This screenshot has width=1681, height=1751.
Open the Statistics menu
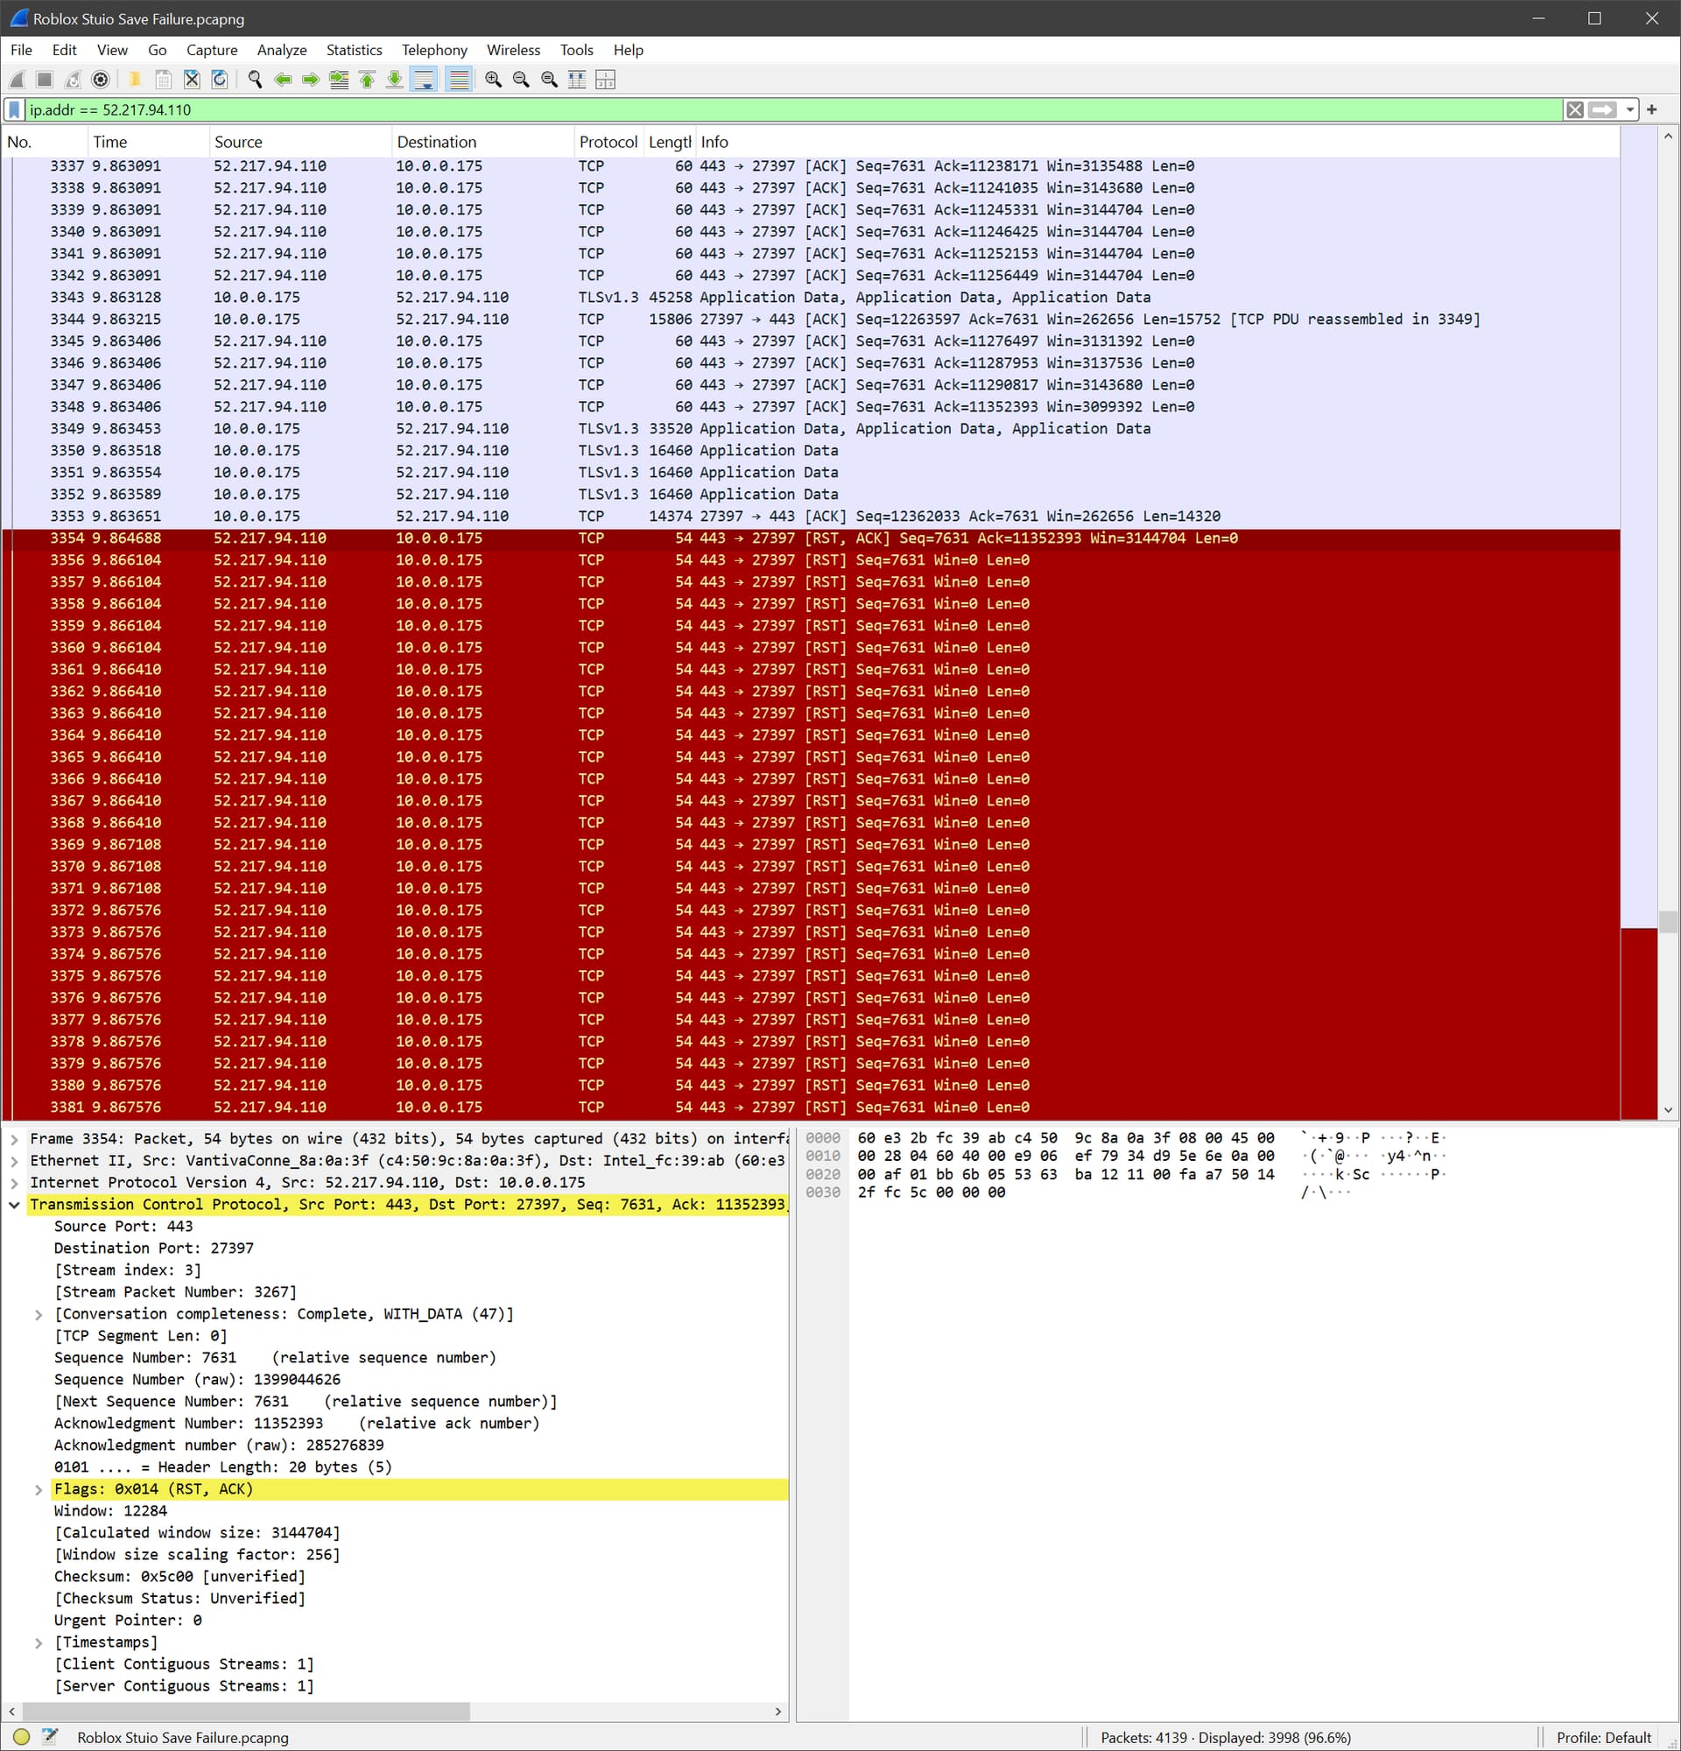coord(354,50)
